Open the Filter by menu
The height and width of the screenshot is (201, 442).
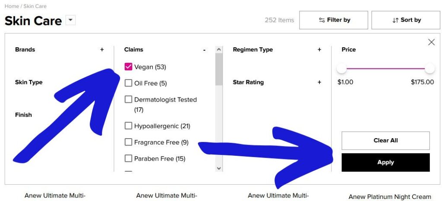pos(334,20)
